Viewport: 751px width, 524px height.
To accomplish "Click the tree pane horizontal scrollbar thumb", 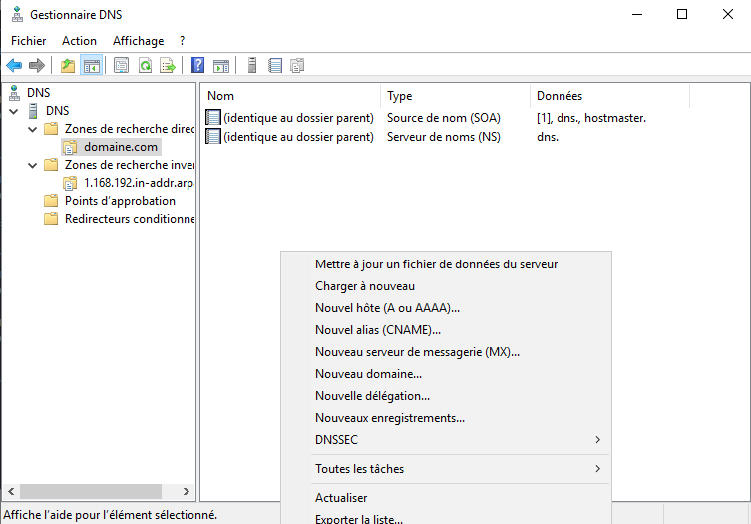I will [x=91, y=491].
